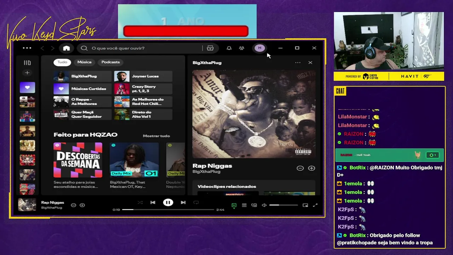The width and height of the screenshot is (453, 255).
Task: Select the Tudo filter chip
Action: pyautogui.click(x=62, y=62)
